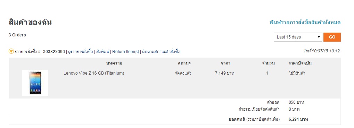The height and width of the screenshot is (128, 354).
Task: Collapse order 303822393 with the orange arrow icon
Action: pyautogui.click(x=11, y=51)
